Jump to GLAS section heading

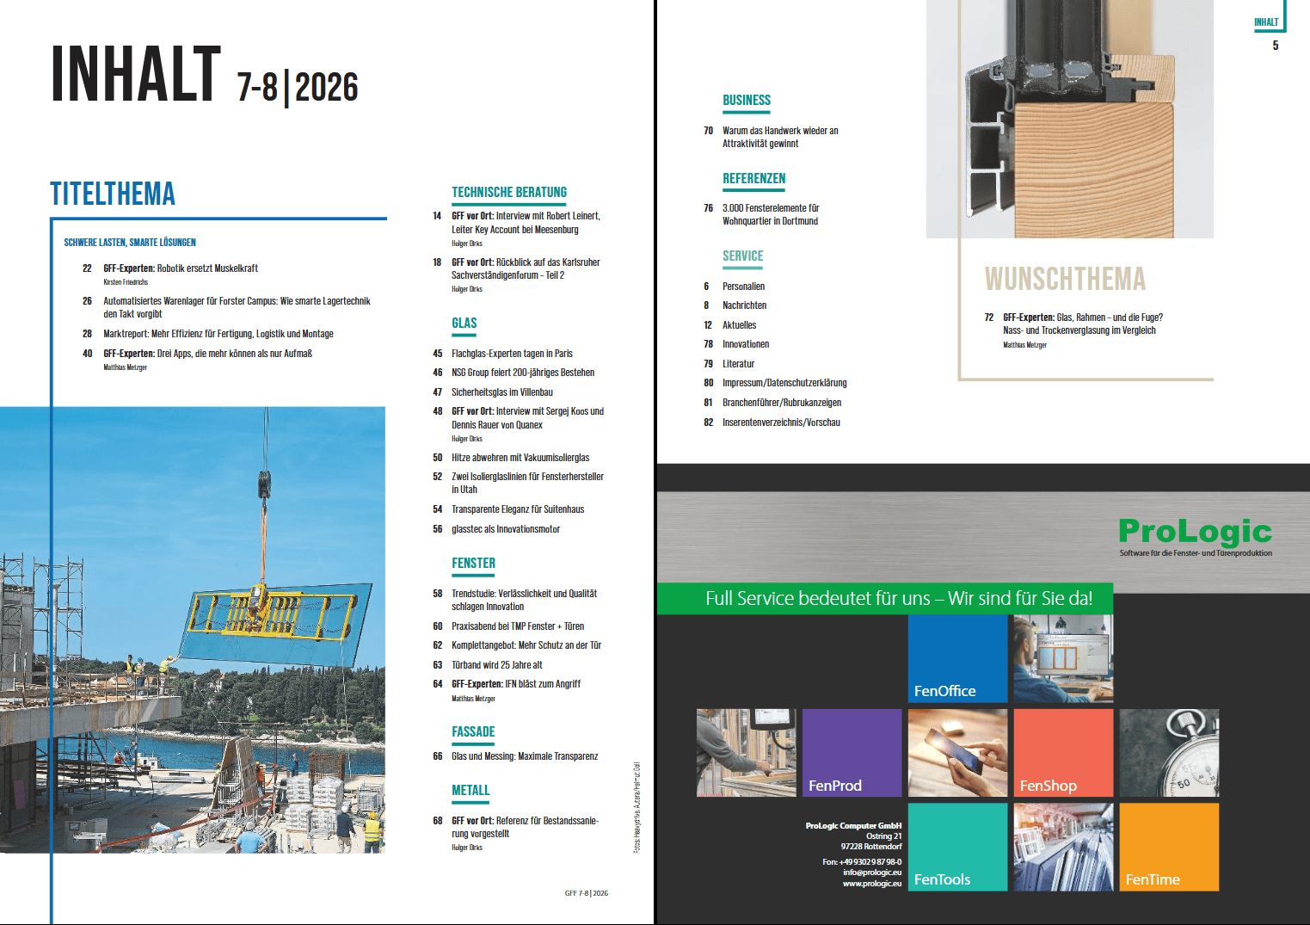[x=464, y=324]
